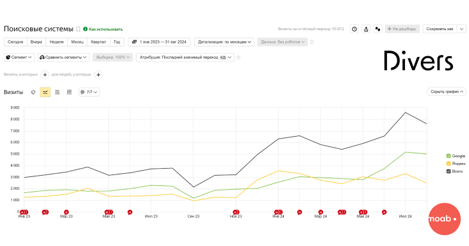
Task: Expand the Атрибуция attribution dropdown
Action: click(x=185, y=58)
